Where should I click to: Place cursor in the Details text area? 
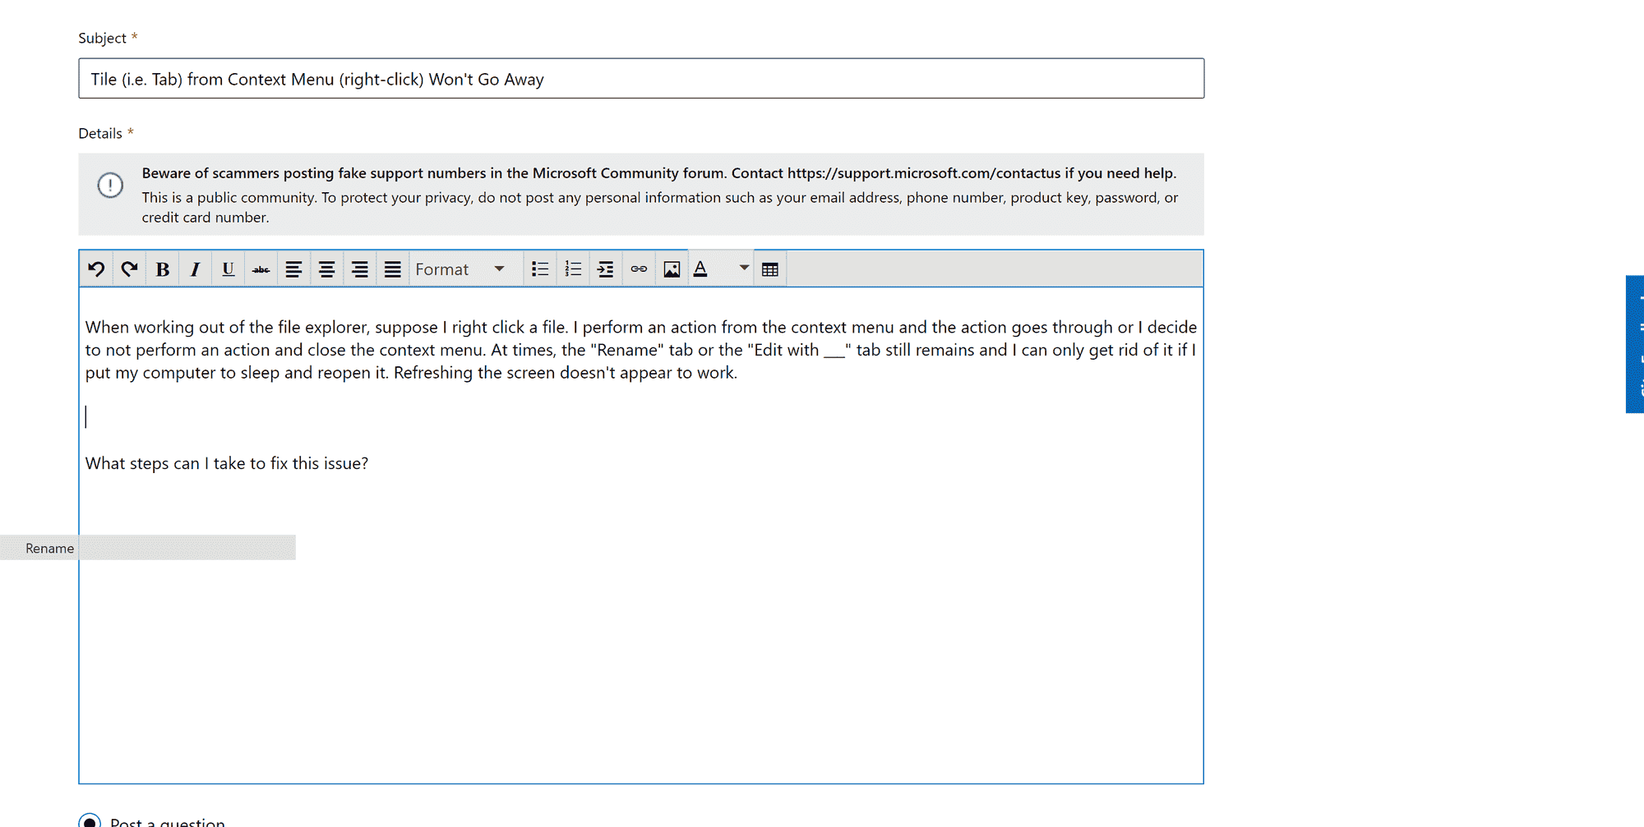[x=641, y=535]
